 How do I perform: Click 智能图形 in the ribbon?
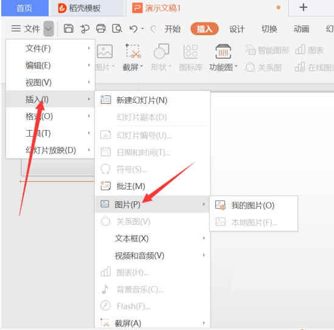[x=267, y=50]
